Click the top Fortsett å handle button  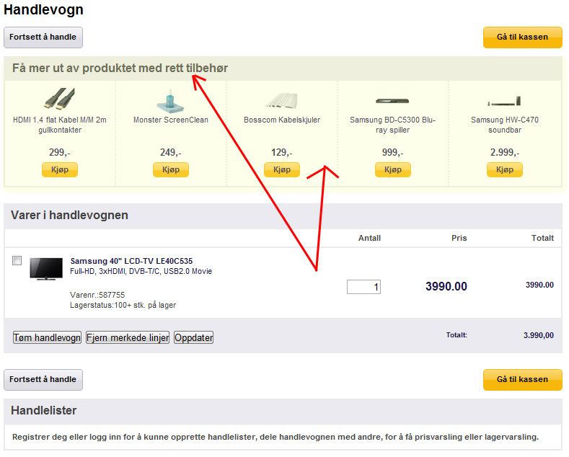click(x=43, y=37)
